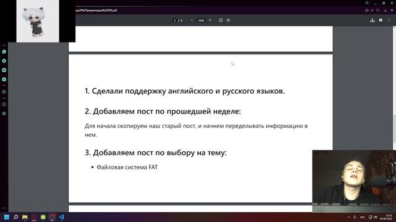The width and height of the screenshot is (396, 222).
Task: Open the Windows Start menu
Action: point(7,217)
